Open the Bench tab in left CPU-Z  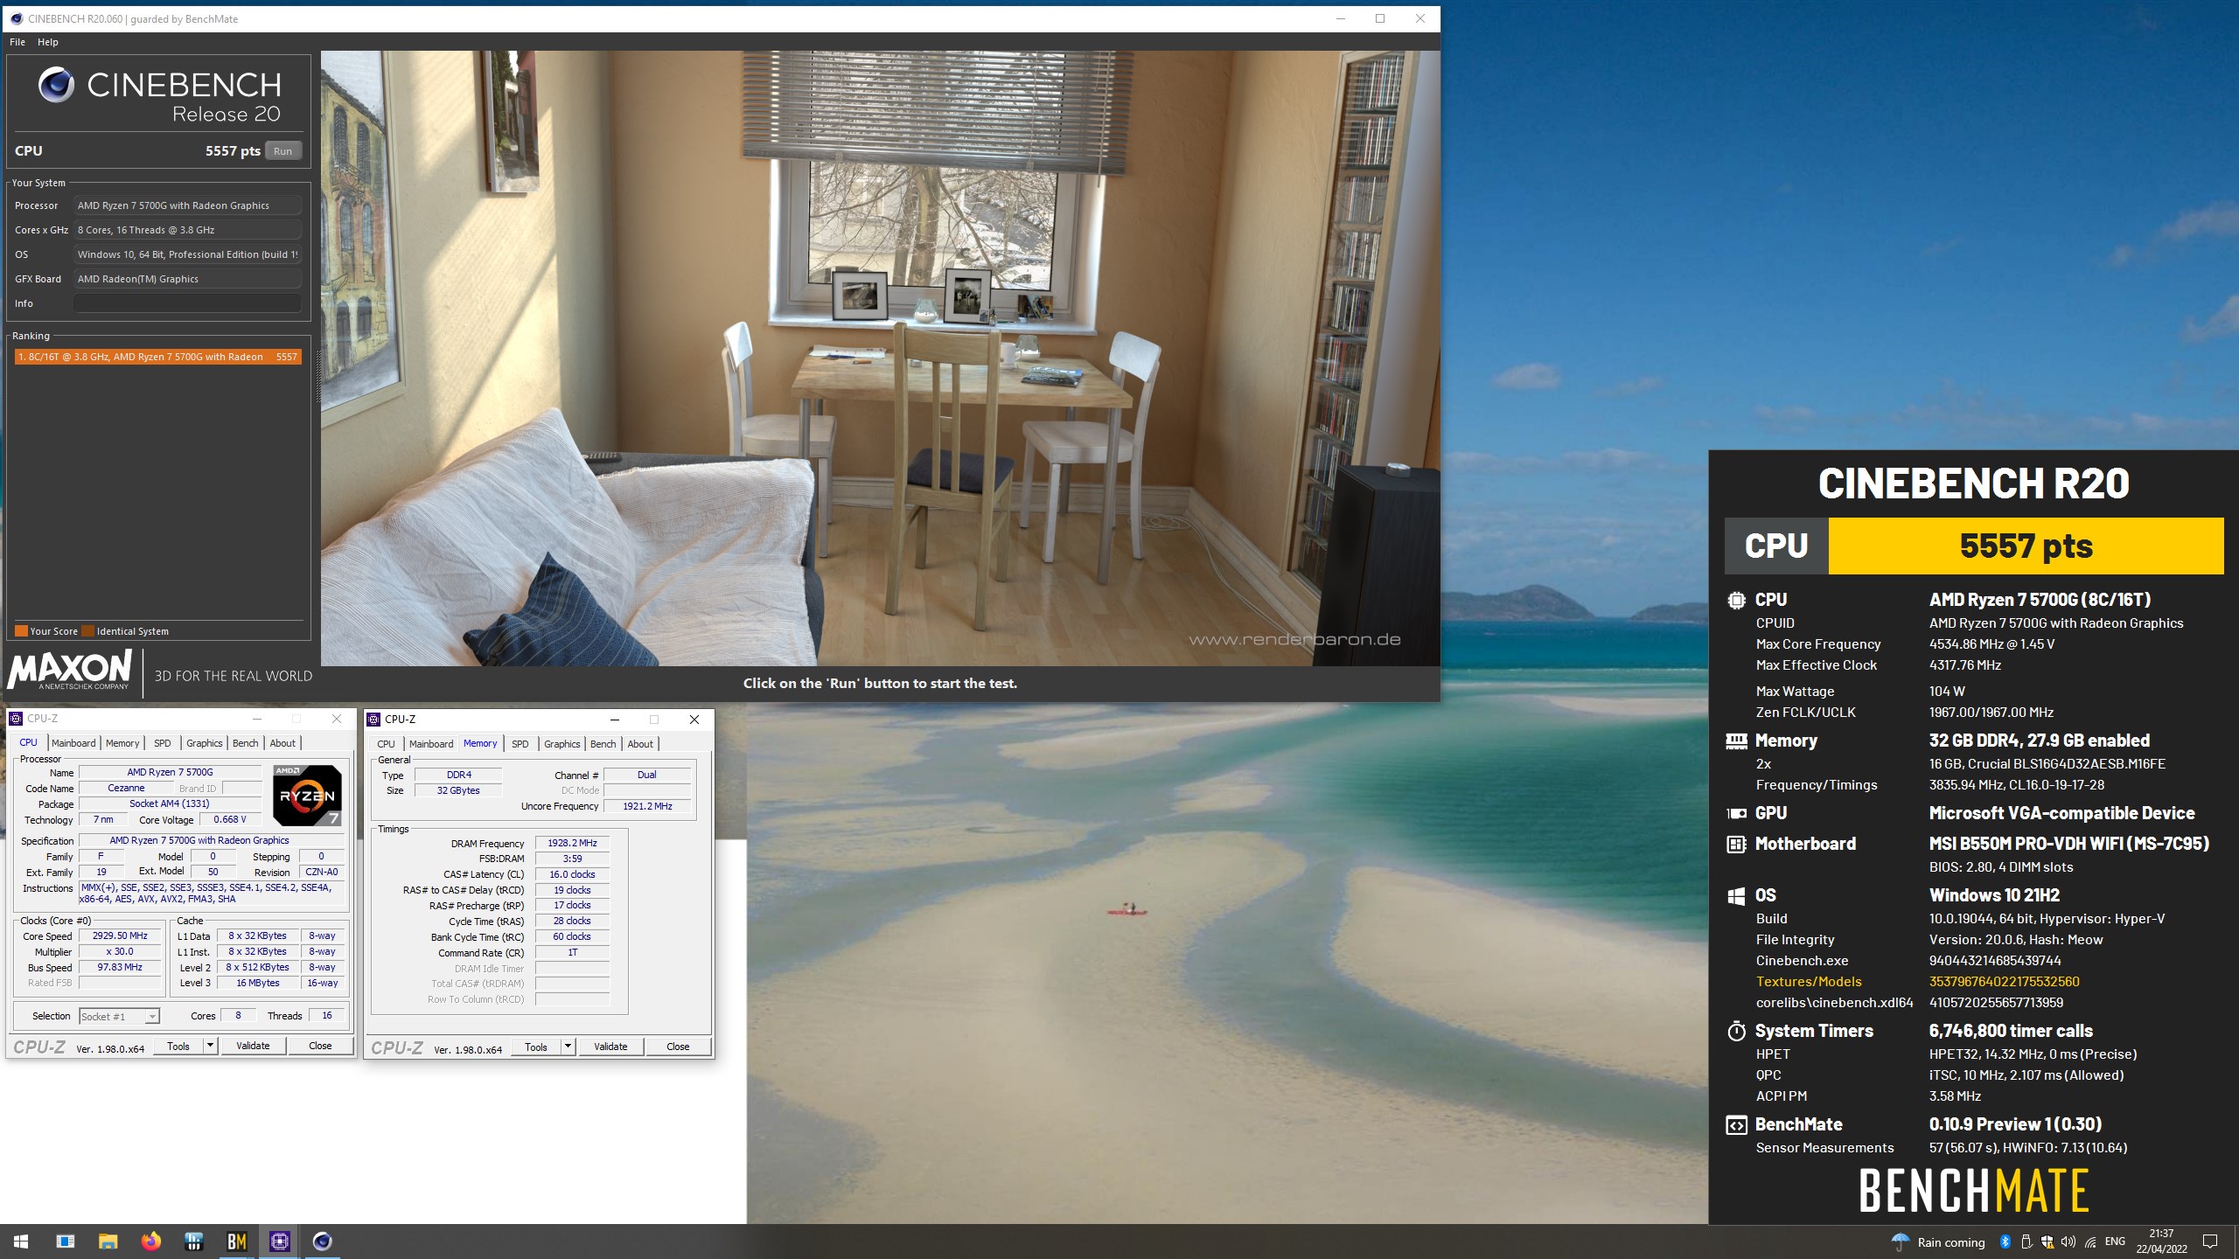pos(246,743)
